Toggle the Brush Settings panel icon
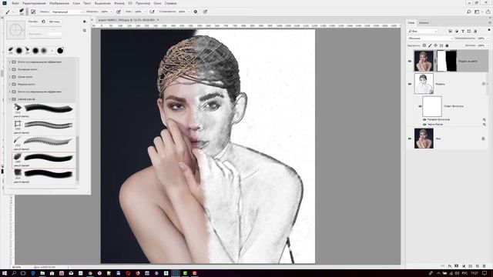 pos(33,12)
